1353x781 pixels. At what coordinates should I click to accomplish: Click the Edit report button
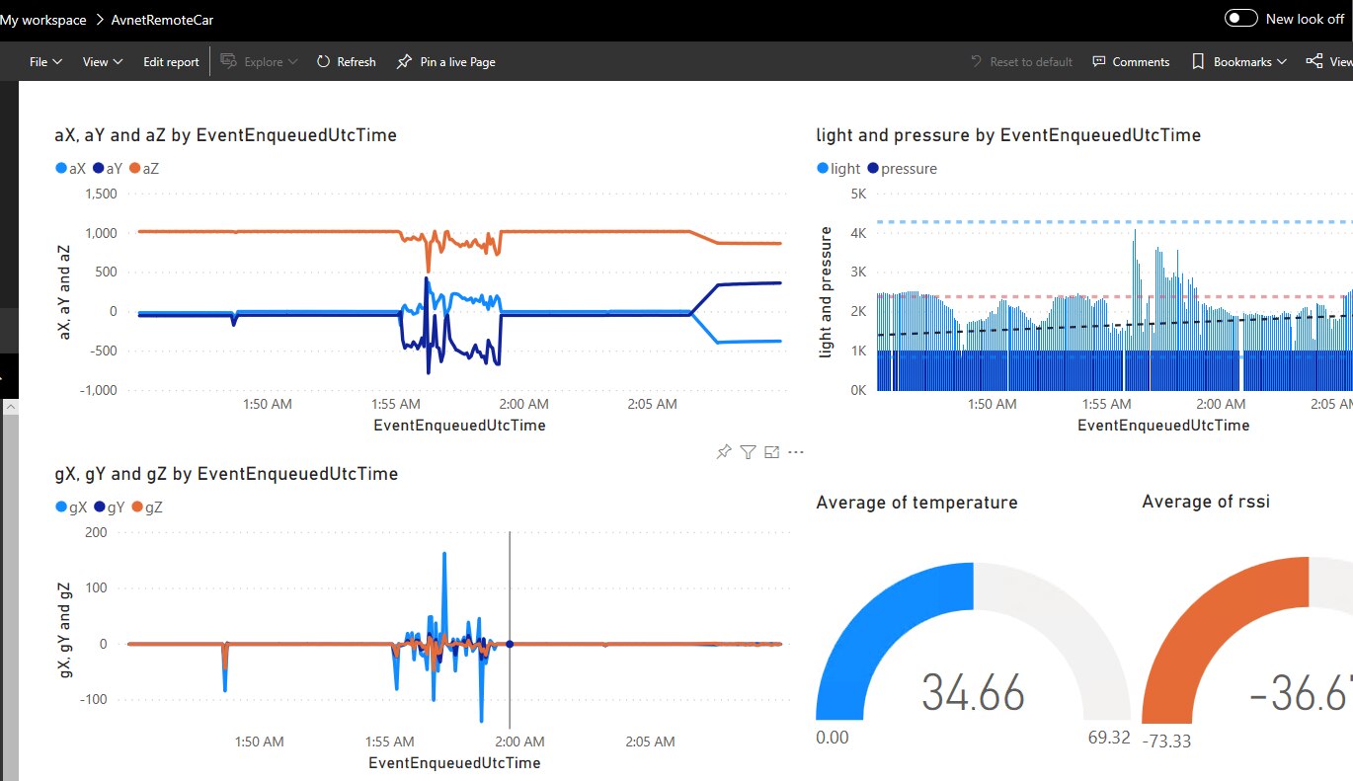coord(171,61)
